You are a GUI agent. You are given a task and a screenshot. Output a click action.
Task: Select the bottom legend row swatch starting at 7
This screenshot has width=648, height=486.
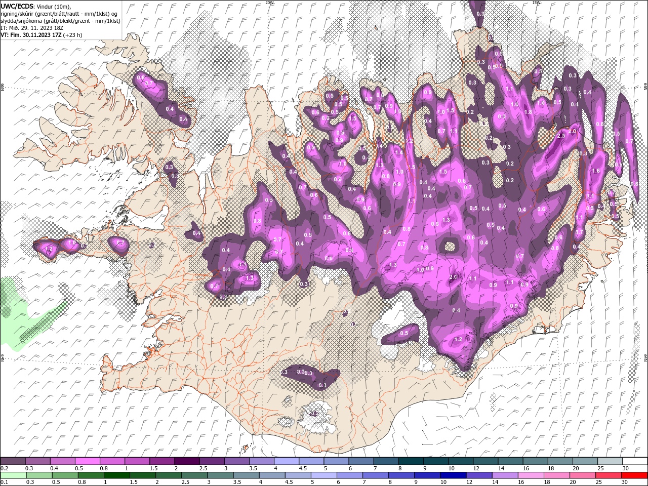(375, 475)
